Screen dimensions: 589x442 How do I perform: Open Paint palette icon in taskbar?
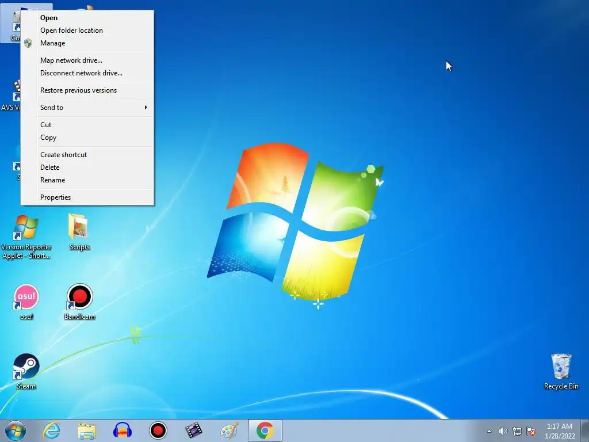[x=229, y=430]
